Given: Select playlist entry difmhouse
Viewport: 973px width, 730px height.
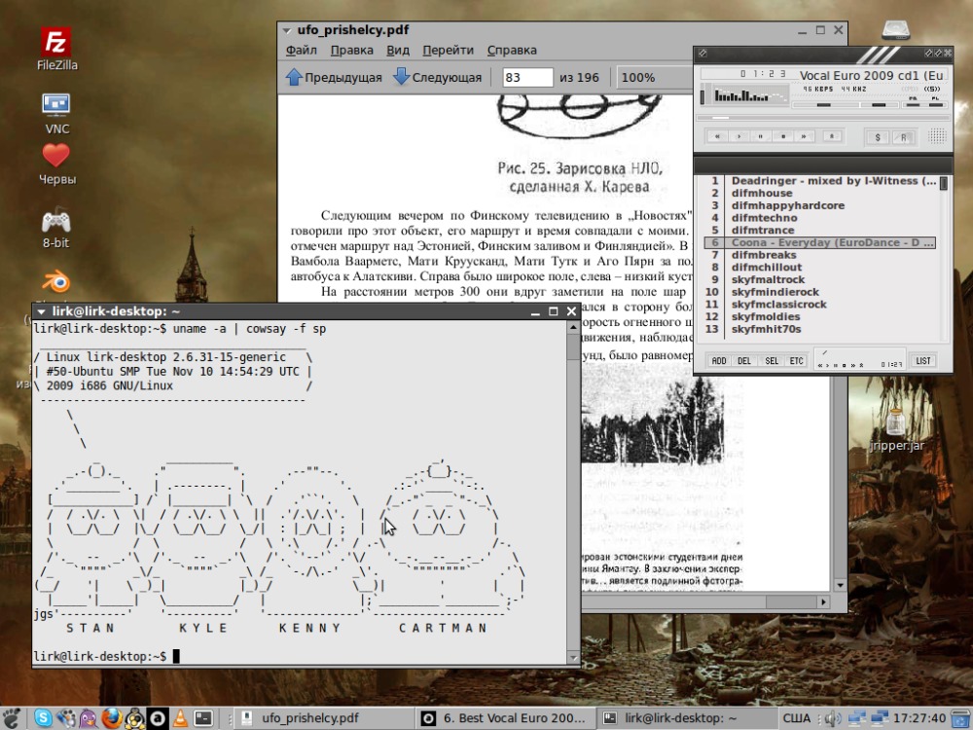Looking at the screenshot, I should tap(819, 193).
